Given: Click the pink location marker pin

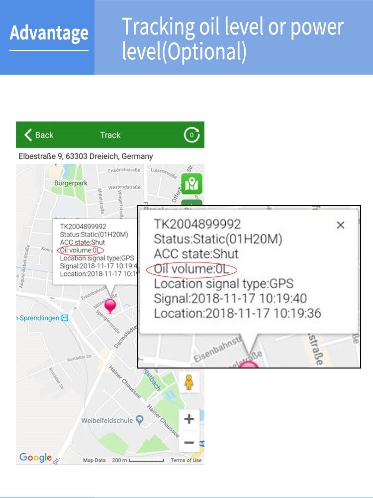Looking at the screenshot, I should coord(110,306).
